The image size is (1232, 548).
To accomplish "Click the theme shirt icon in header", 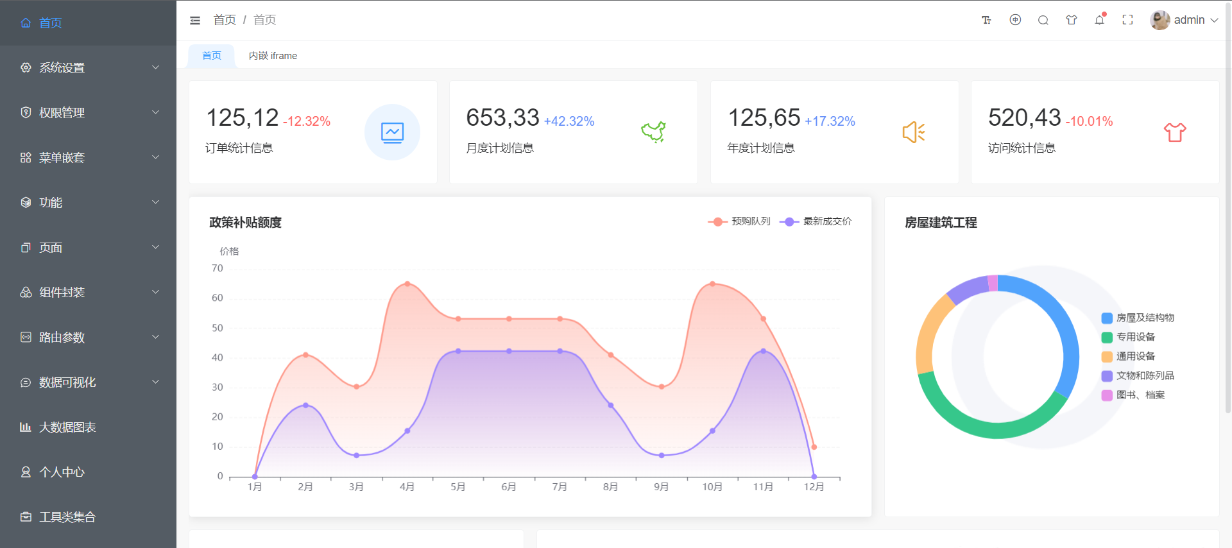I will click(x=1072, y=20).
